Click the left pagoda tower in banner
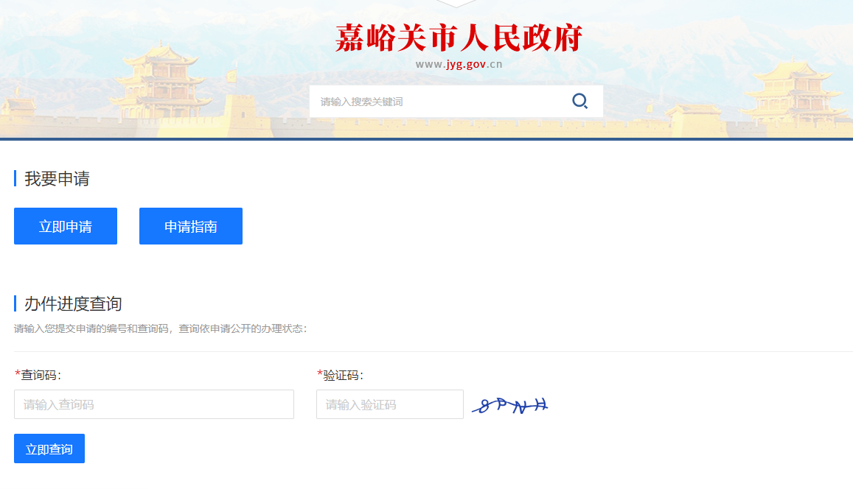The height and width of the screenshot is (489, 853). 163,81
